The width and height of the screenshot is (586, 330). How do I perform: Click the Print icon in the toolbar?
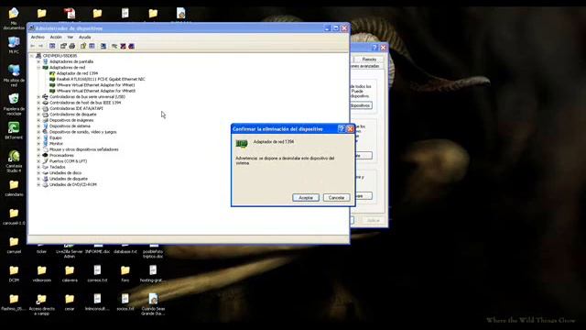[72, 46]
